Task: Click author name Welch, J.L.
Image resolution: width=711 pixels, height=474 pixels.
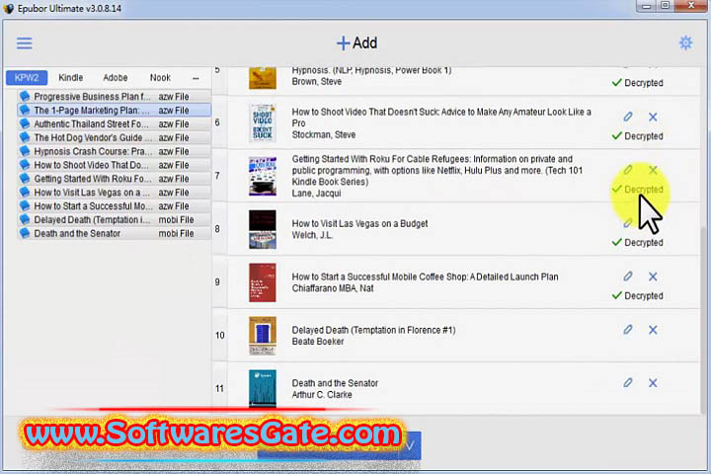Action: (x=312, y=235)
